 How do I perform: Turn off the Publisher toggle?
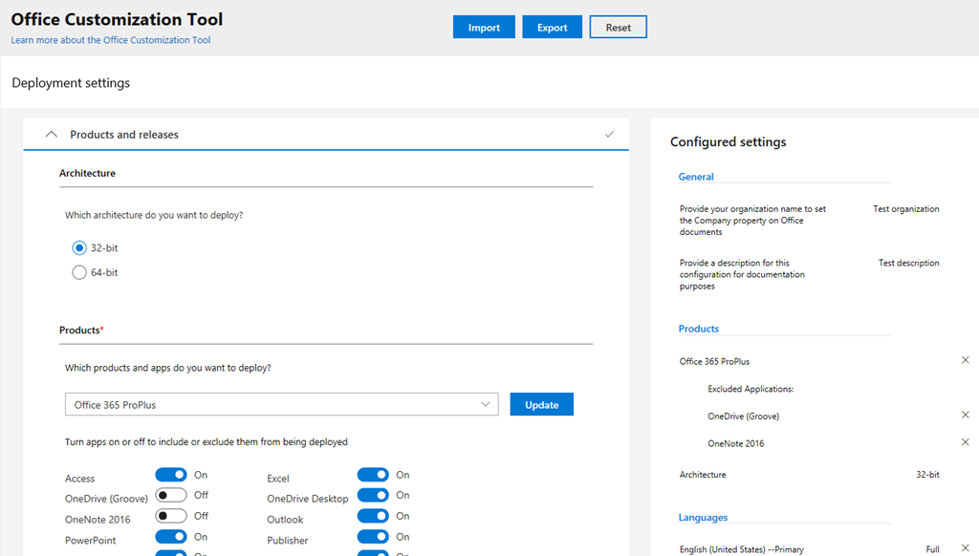click(374, 537)
